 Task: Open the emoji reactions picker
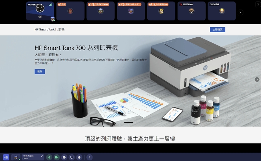tap(64, 157)
